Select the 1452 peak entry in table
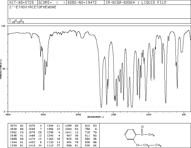 (x=35, y=142)
